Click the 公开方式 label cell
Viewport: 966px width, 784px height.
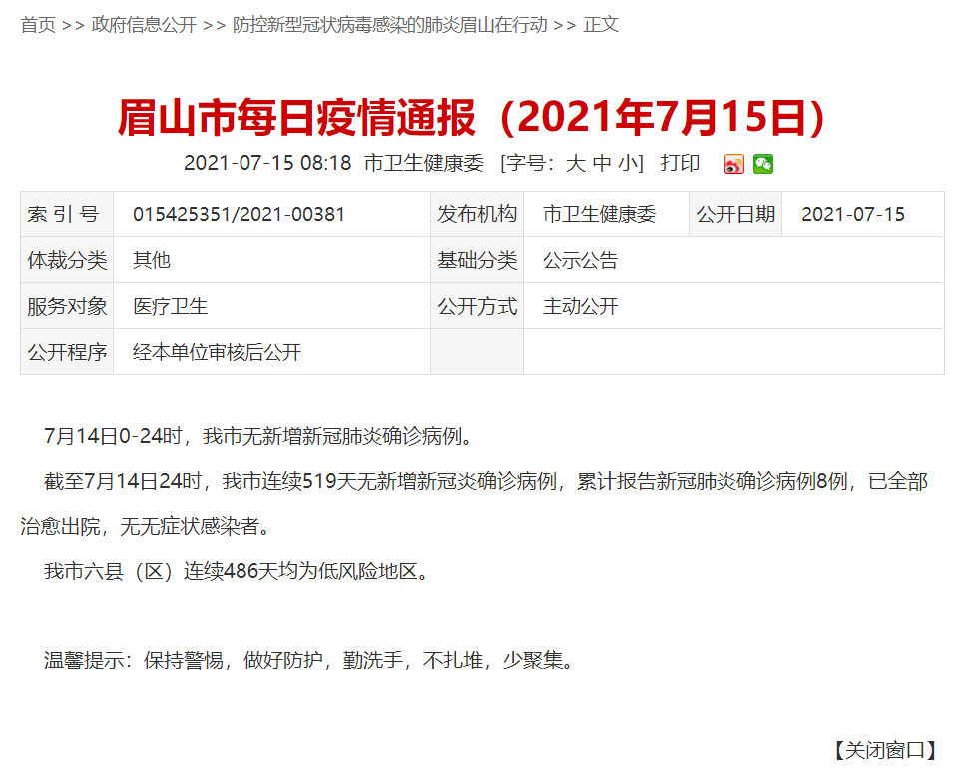click(x=477, y=306)
